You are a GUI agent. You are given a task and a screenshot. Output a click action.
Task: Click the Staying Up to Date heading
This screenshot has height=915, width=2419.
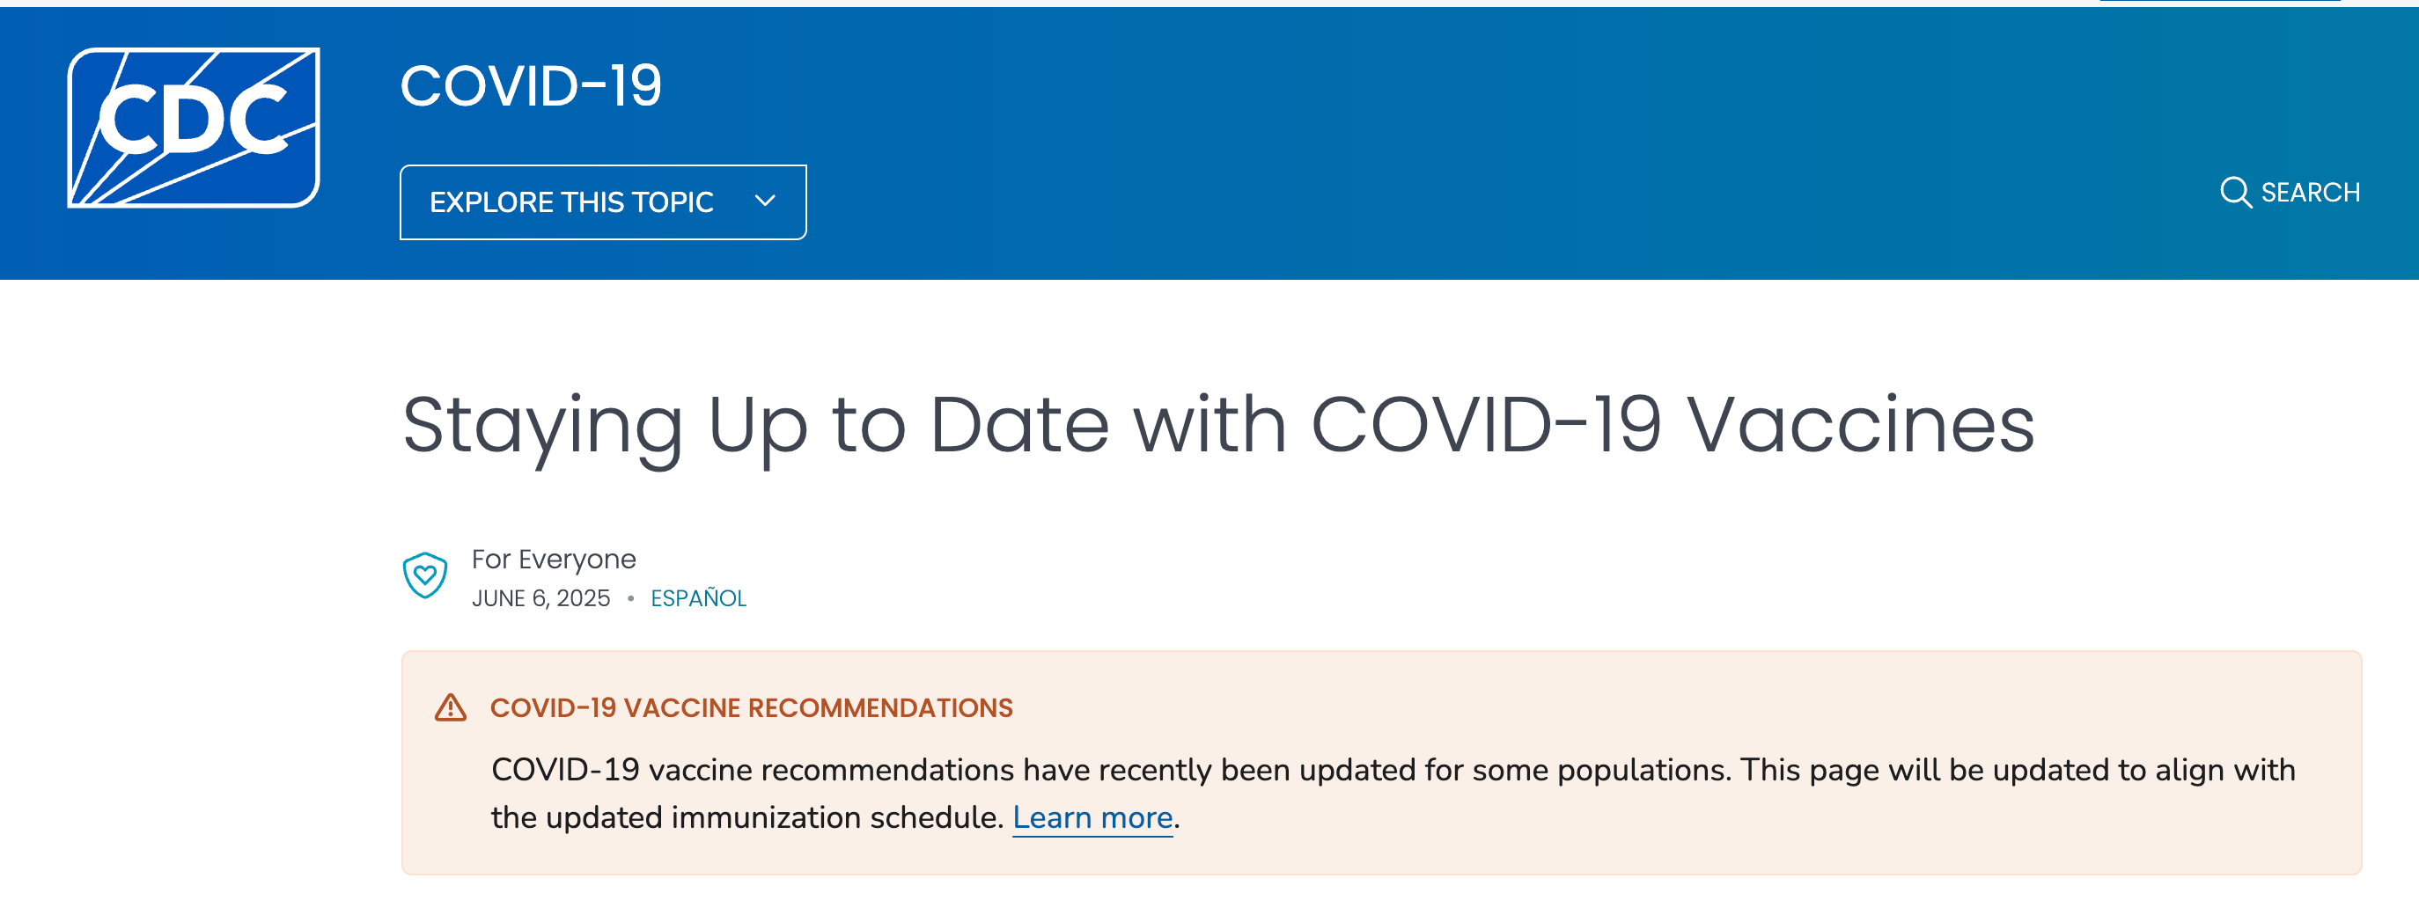(x=1218, y=426)
